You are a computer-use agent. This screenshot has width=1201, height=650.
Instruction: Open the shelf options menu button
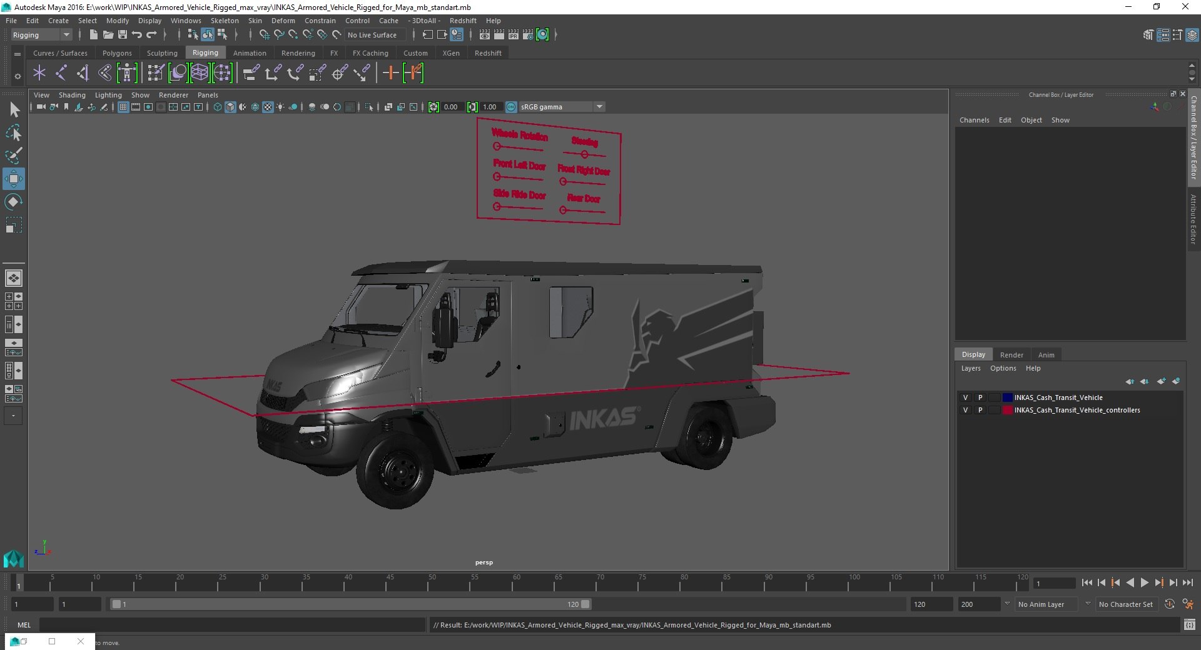tap(18, 76)
